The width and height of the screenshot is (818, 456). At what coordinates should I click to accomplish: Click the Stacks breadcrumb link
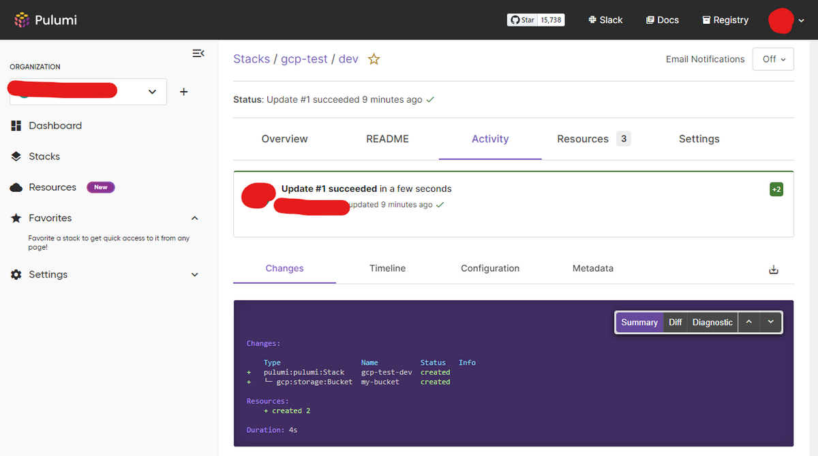pyautogui.click(x=252, y=59)
